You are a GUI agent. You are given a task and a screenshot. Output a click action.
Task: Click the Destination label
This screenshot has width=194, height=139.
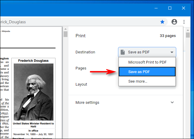tap(85, 52)
